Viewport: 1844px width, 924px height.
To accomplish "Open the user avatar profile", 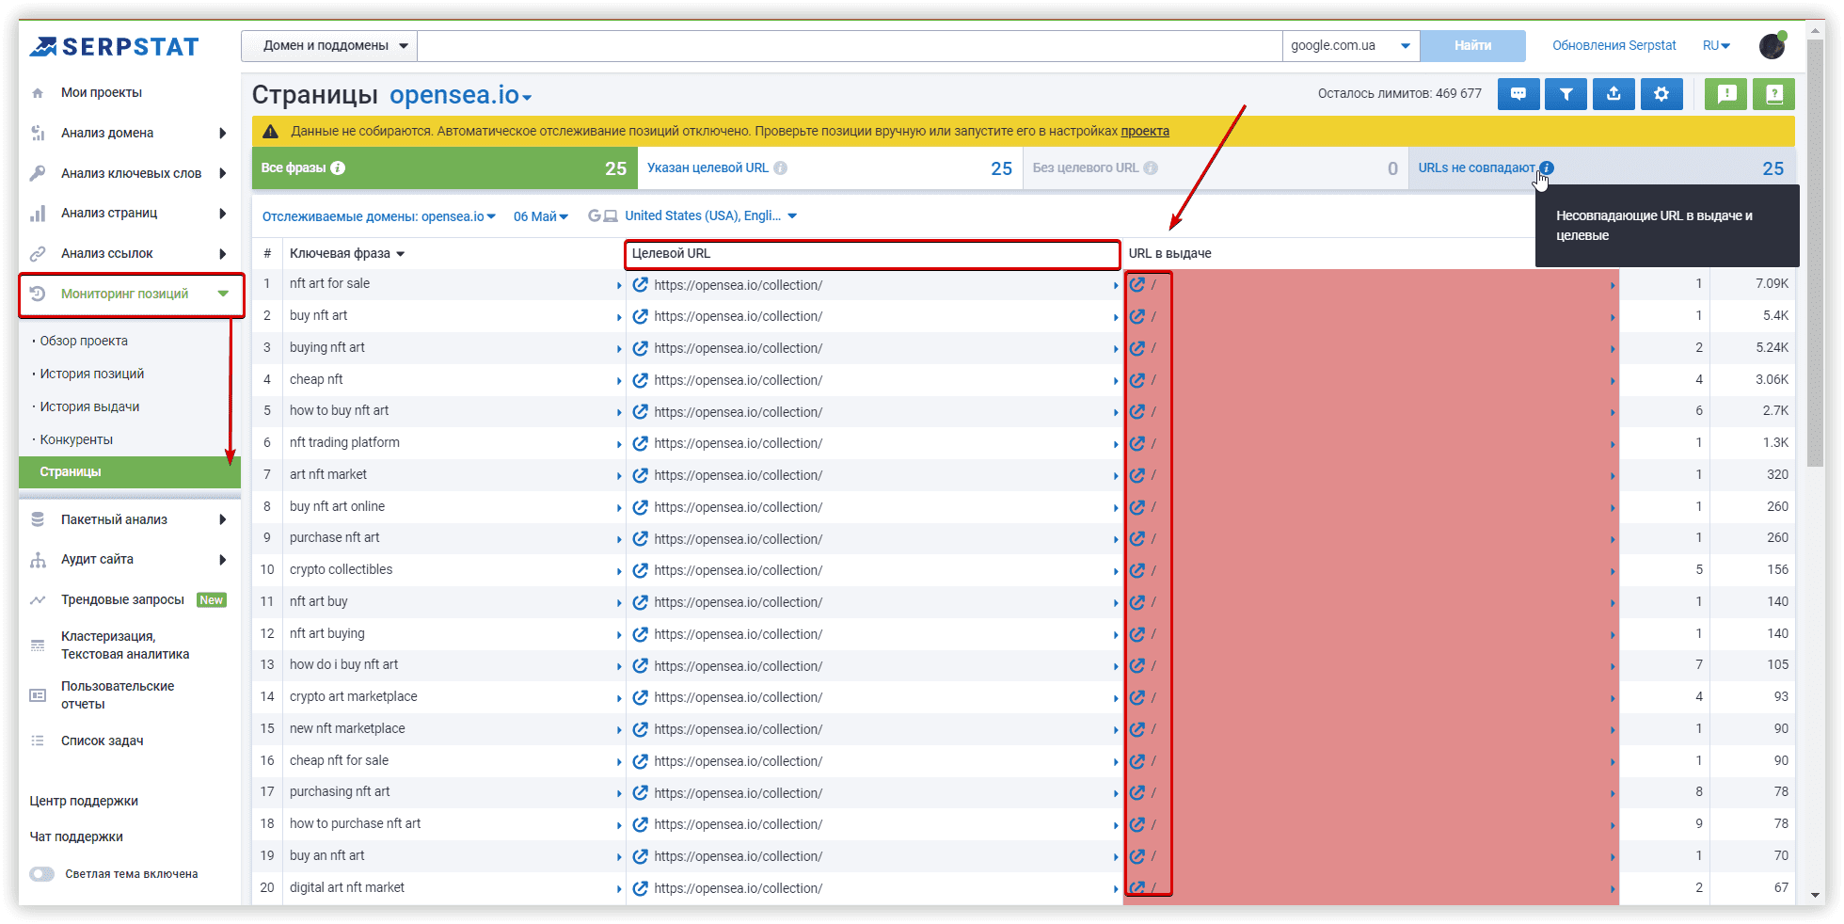I will point(1772,45).
